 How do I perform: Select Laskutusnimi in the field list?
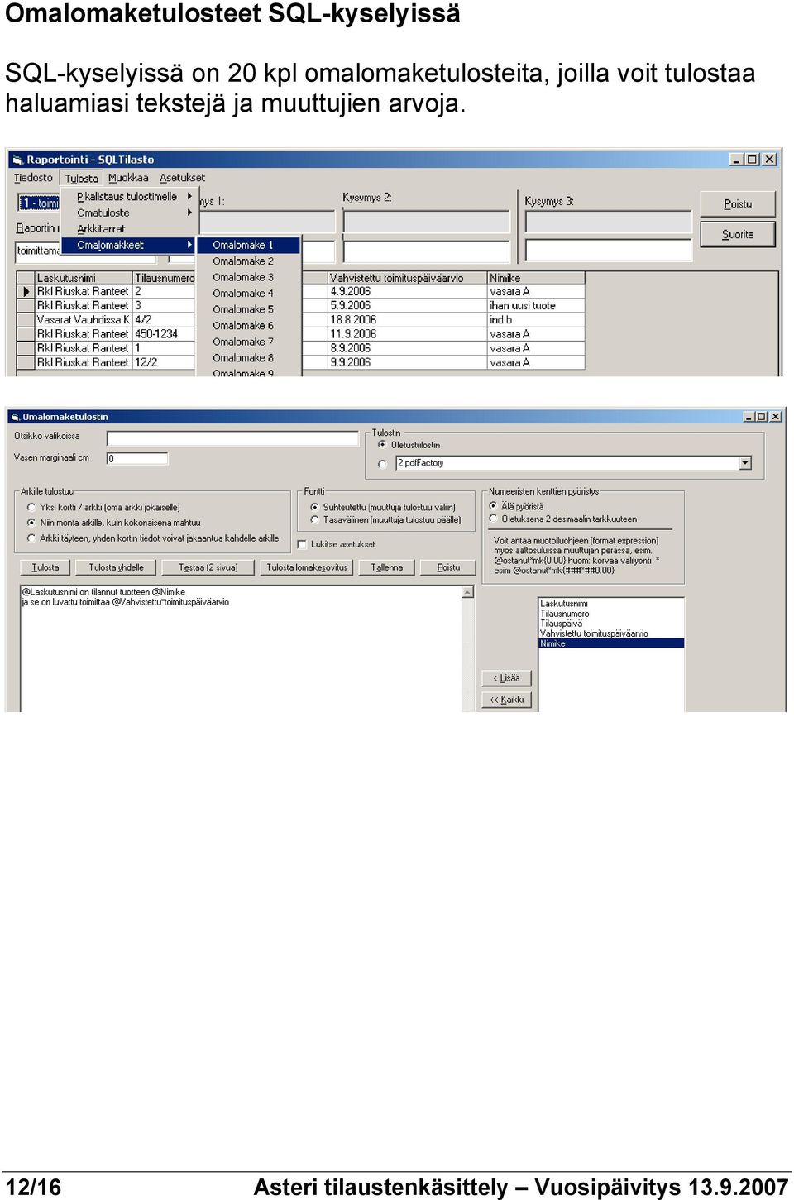tap(611, 604)
